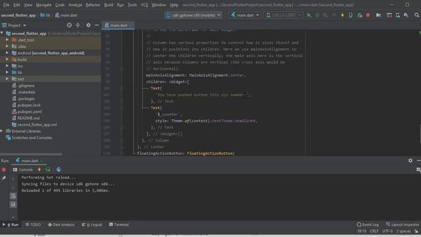Expand the test folder

click(x=7, y=79)
